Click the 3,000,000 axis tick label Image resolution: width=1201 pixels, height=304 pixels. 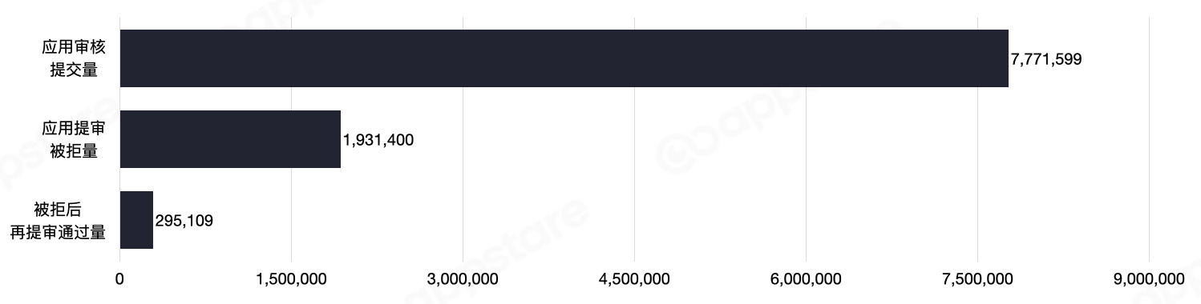(x=463, y=278)
